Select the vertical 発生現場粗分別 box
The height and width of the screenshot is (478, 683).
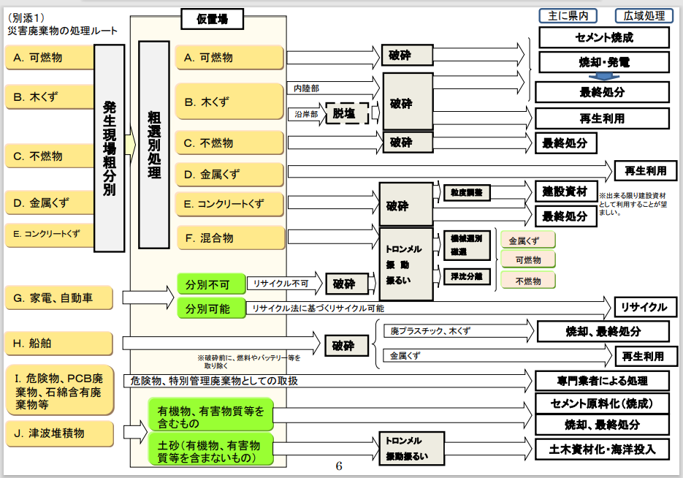pos(110,148)
